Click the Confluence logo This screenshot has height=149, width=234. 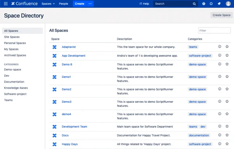(25, 4)
